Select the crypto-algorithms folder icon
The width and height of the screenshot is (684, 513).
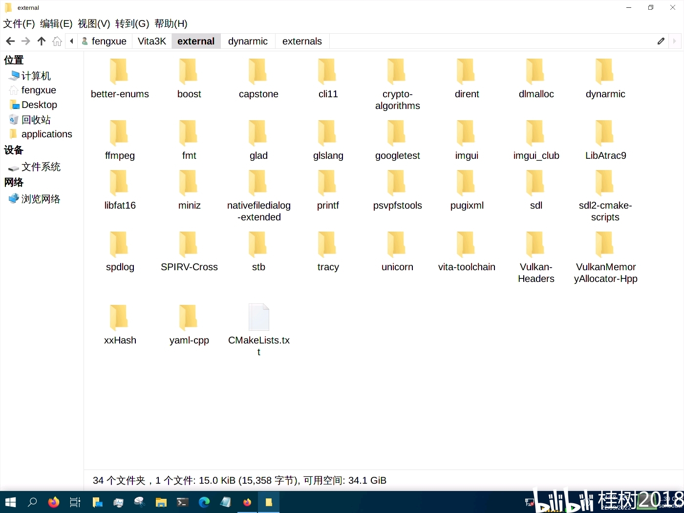(x=397, y=71)
